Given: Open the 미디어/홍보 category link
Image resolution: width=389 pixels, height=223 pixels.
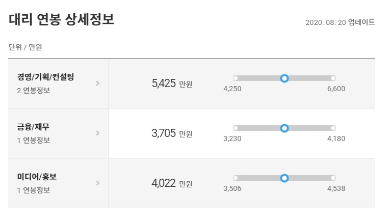Looking at the screenshot, I should pos(37,177).
